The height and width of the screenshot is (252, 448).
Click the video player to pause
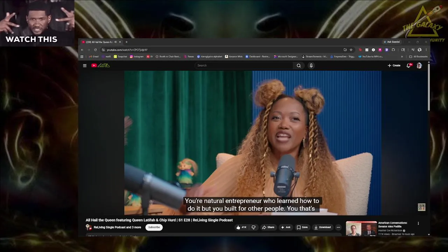pyautogui.click(x=253, y=143)
